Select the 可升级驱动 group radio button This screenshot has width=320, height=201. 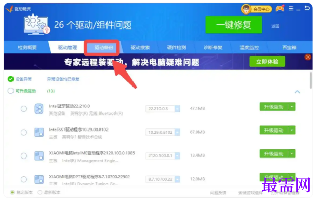point(10,91)
